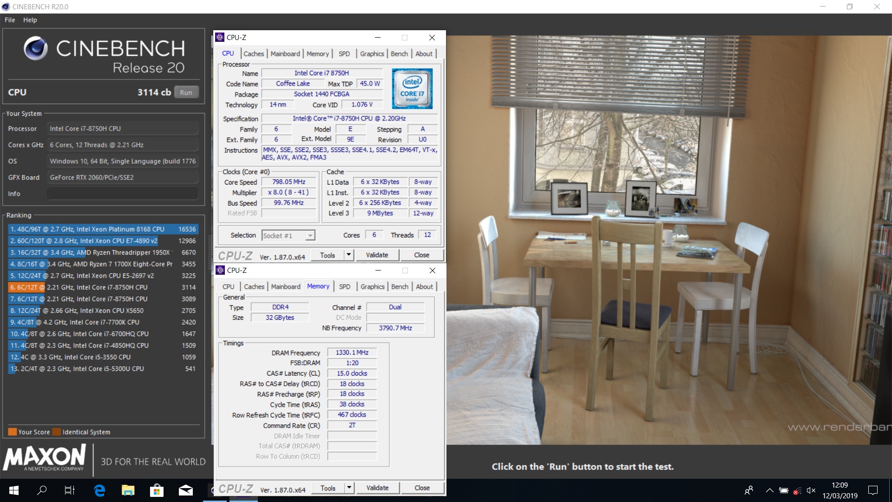Image resolution: width=892 pixels, height=502 pixels.
Task: Click CPU-Z icon in lower window title bar
Action: tap(221, 271)
